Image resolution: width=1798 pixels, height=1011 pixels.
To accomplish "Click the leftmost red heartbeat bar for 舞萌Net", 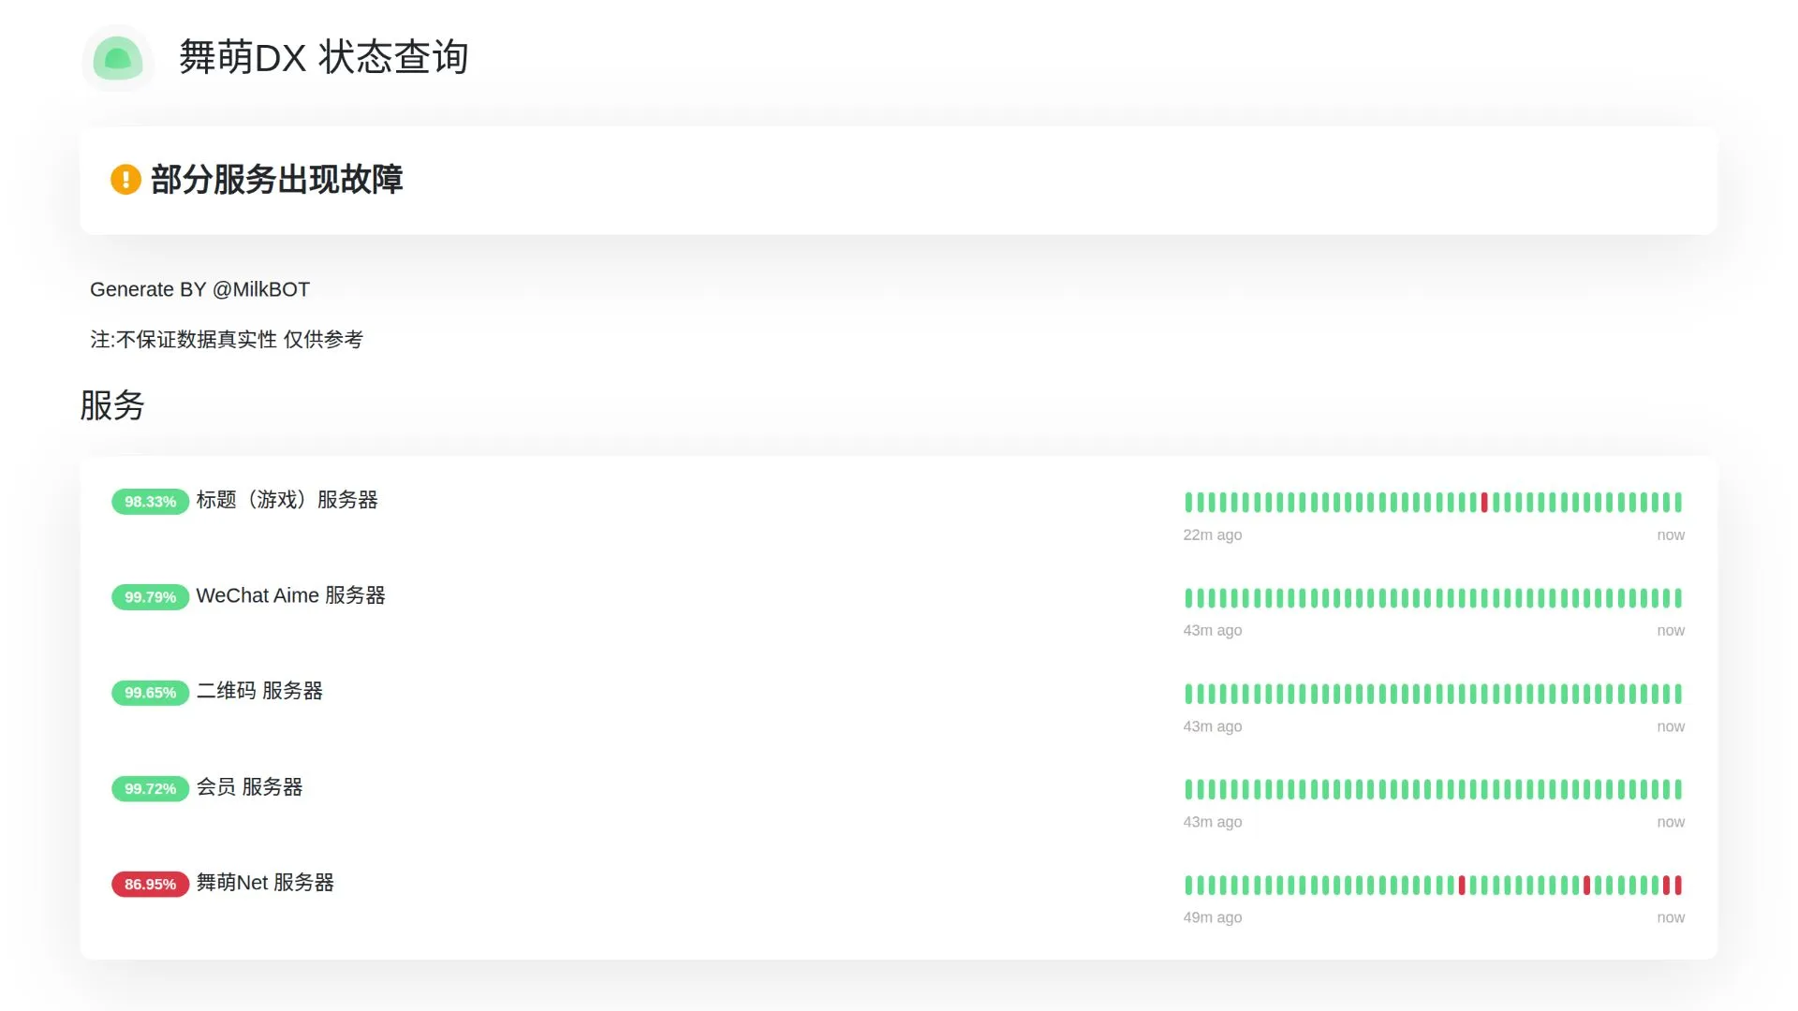I will pos(1462,885).
